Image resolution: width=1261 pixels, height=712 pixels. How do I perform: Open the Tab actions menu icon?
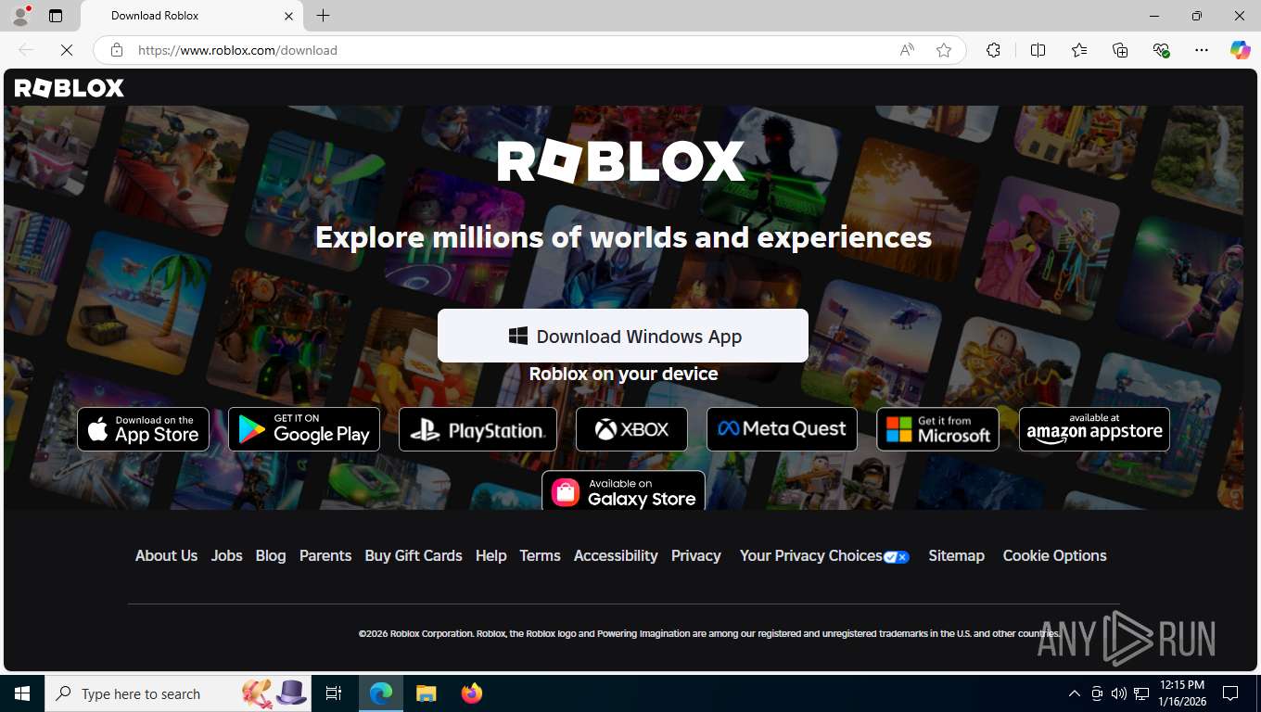coord(56,16)
